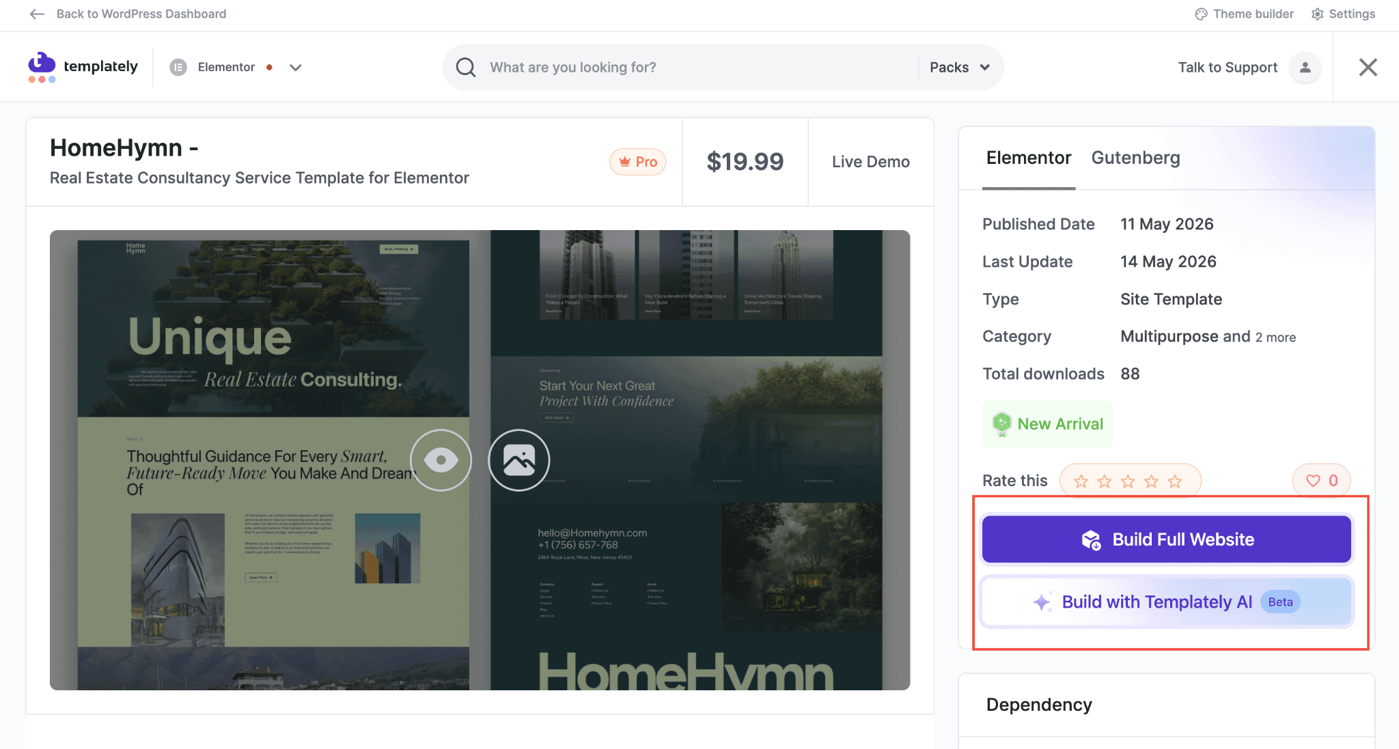This screenshot has width=1399, height=749.
Task: Click the image gallery icon on thumbnail
Action: coord(518,460)
